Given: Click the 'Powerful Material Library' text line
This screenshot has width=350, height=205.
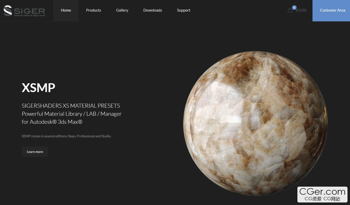Looking at the screenshot, I should [72, 114].
